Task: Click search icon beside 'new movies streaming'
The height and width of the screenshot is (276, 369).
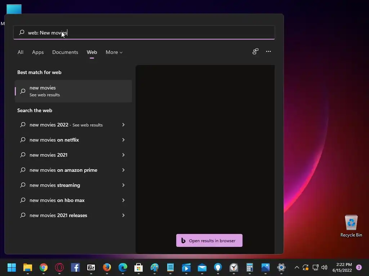Action: [23, 185]
